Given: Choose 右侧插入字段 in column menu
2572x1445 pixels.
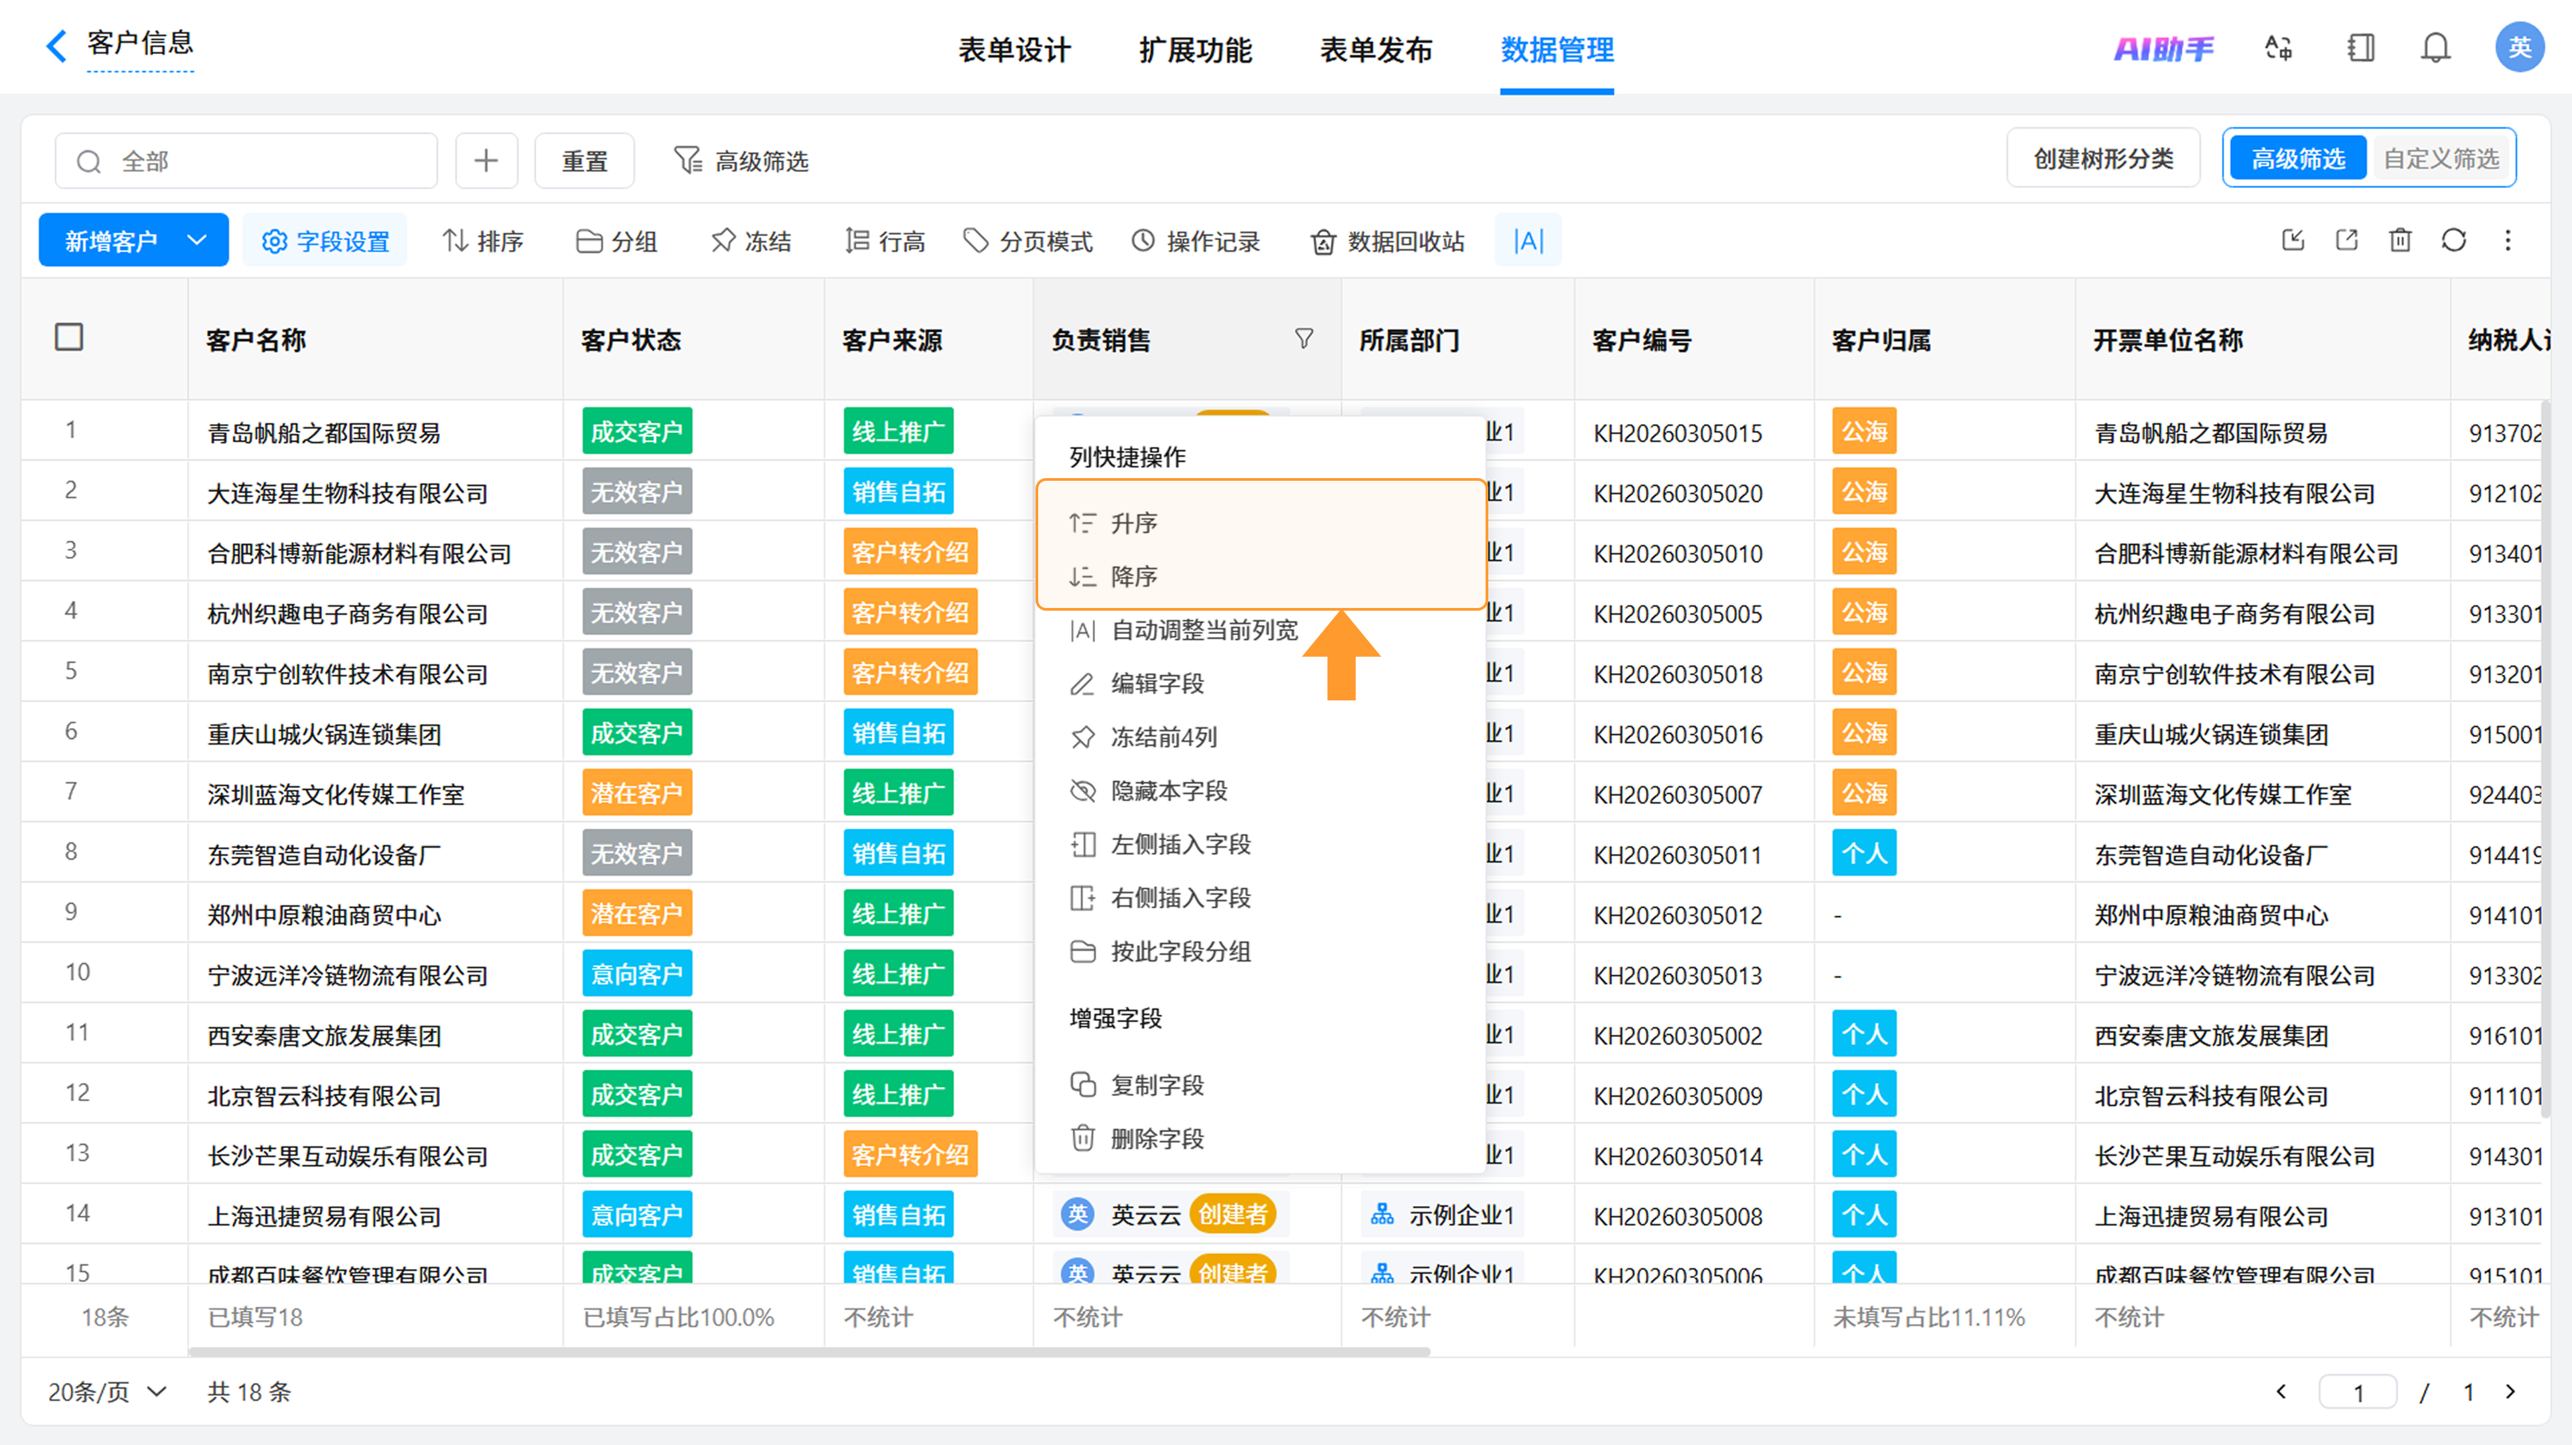Looking at the screenshot, I should [x=1261, y=898].
